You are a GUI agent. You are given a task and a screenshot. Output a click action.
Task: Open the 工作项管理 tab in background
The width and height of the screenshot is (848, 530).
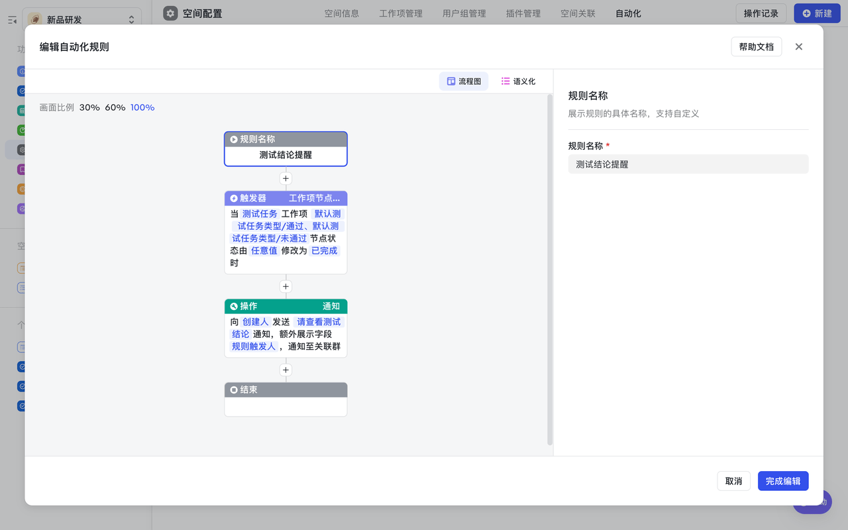[x=401, y=13]
